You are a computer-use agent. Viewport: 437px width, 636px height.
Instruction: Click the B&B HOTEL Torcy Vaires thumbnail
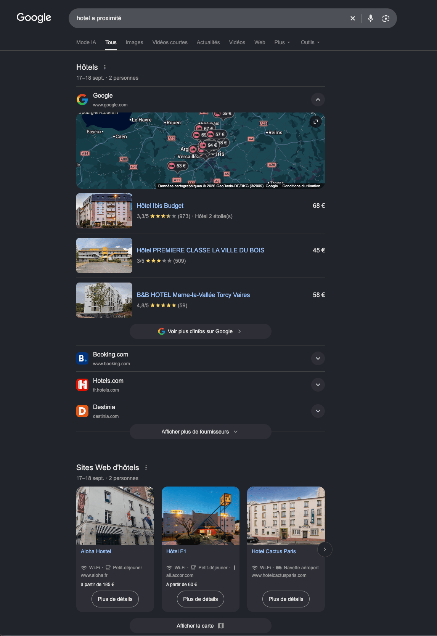pyautogui.click(x=104, y=300)
